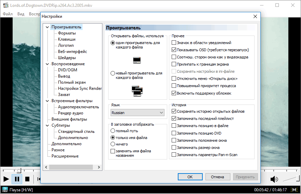Image resolution: width=301 pixels, height=194 pixels.
Task: Open the Файл menu
Action: 8,14
